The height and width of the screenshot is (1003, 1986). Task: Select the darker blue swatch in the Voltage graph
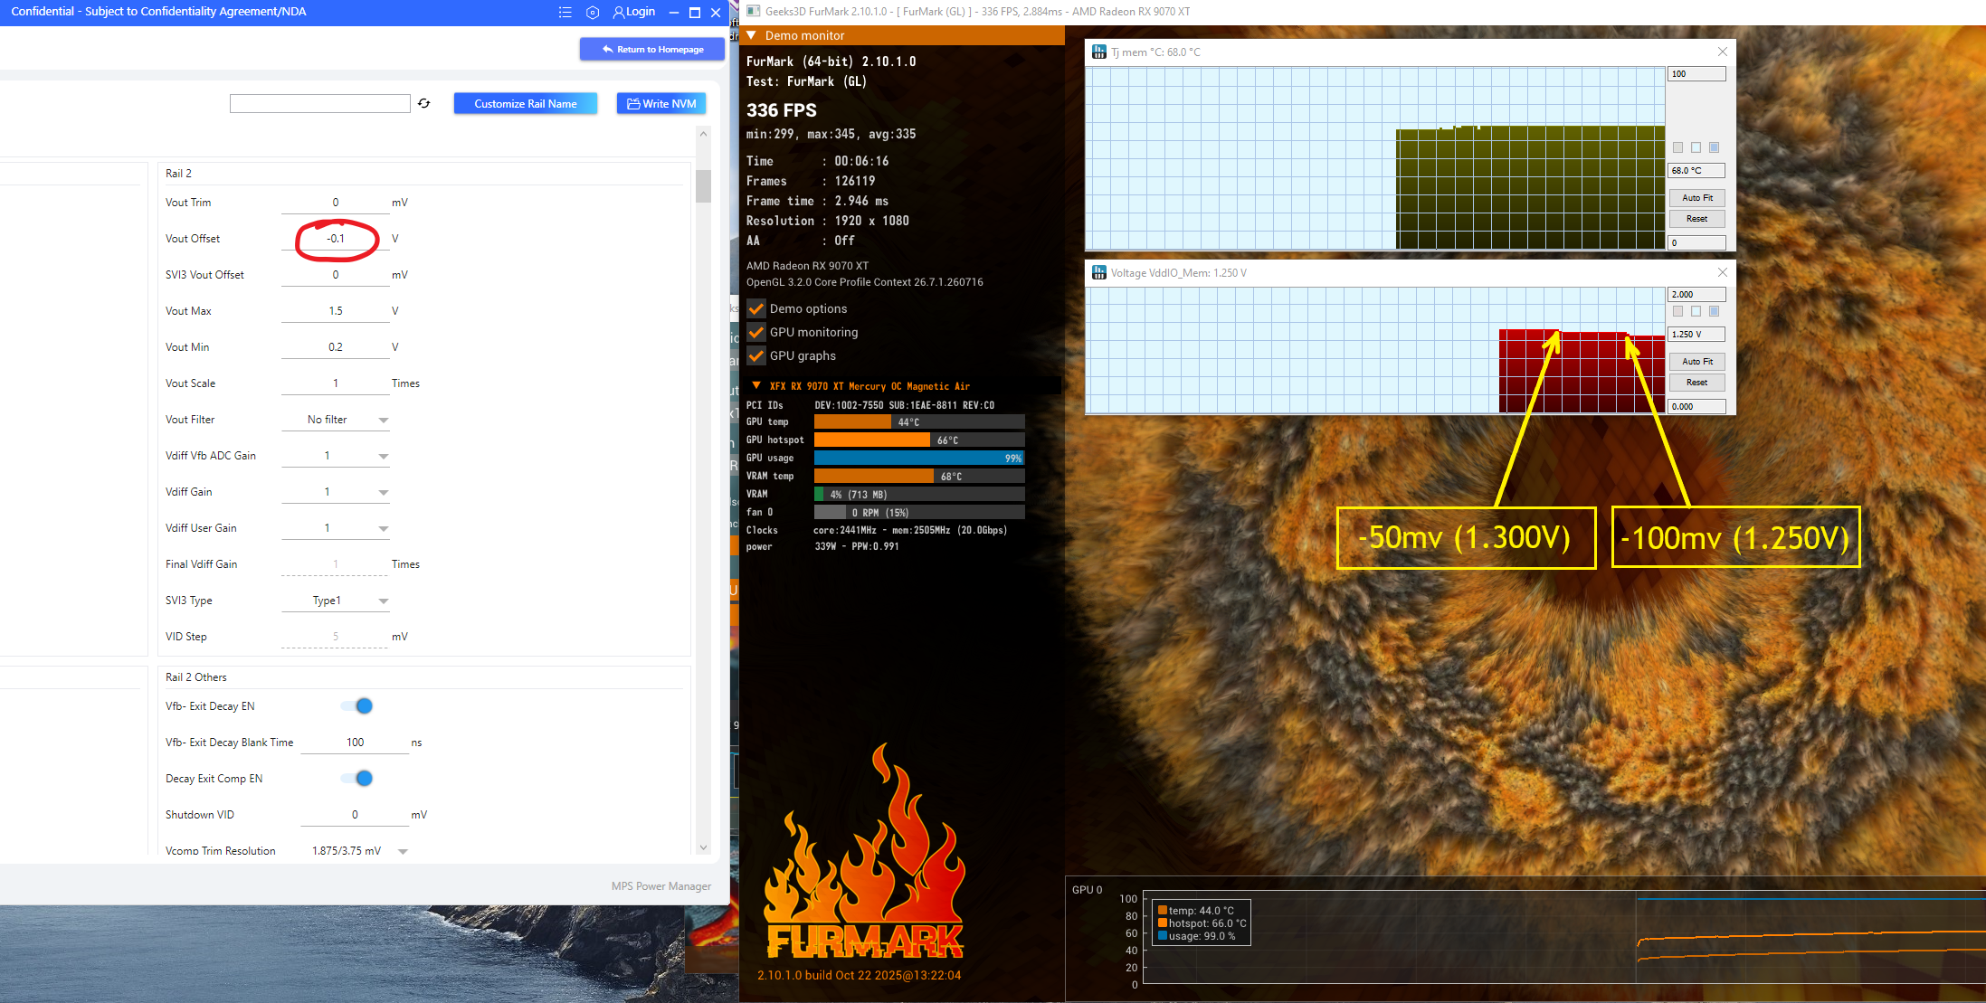click(1714, 311)
